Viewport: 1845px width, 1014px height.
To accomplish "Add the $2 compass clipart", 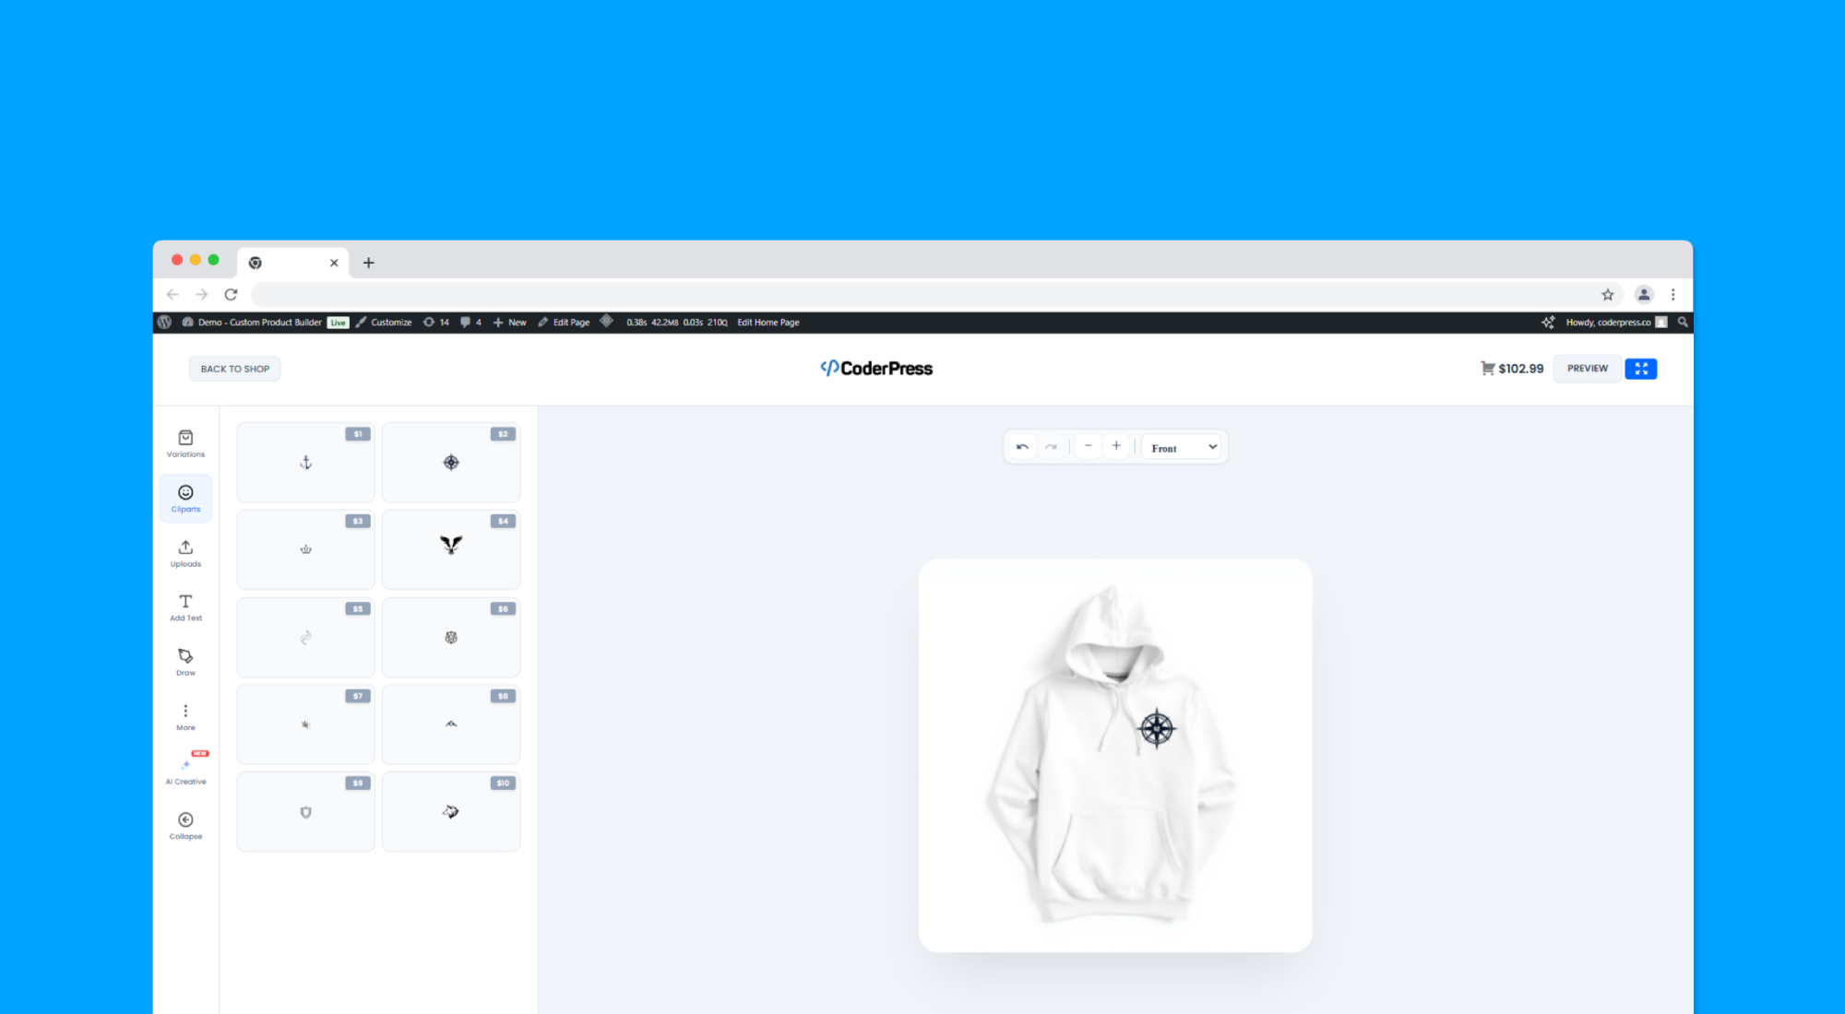I will coord(451,462).
